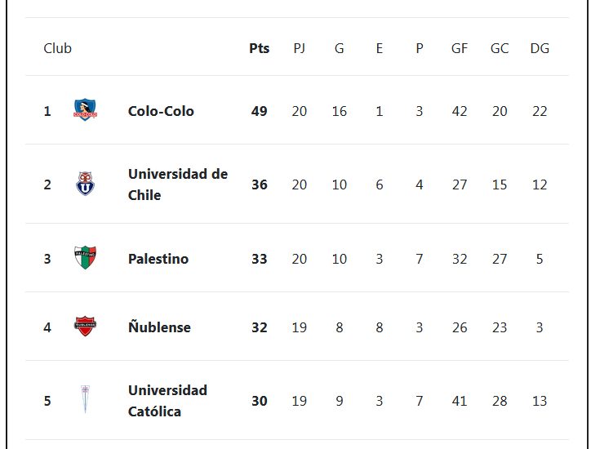
Task: Click the PJ column header
Action: (x=300, y=48)
